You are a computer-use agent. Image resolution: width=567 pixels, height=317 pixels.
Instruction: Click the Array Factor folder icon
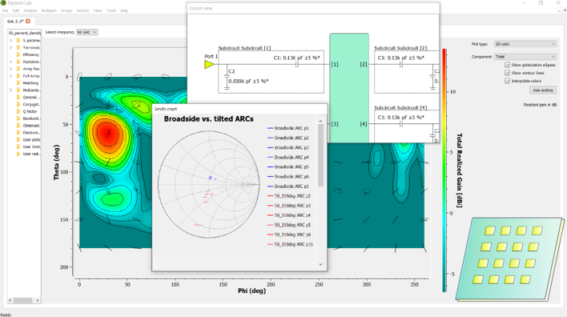pos(18,69)
